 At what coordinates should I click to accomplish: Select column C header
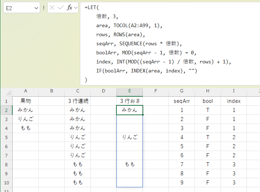click(x=78, y=91)
